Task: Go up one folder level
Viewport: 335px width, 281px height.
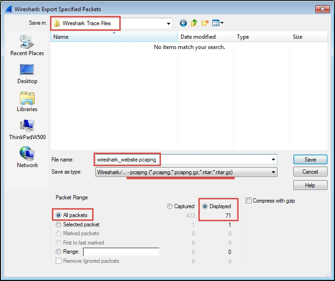Action: click(x=194, y=23)
